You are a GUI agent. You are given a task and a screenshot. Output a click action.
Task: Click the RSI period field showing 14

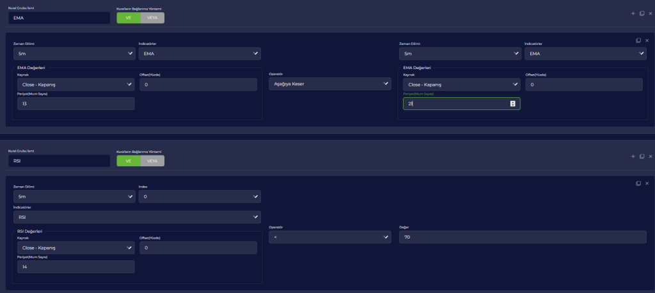(x=75, y=267)
